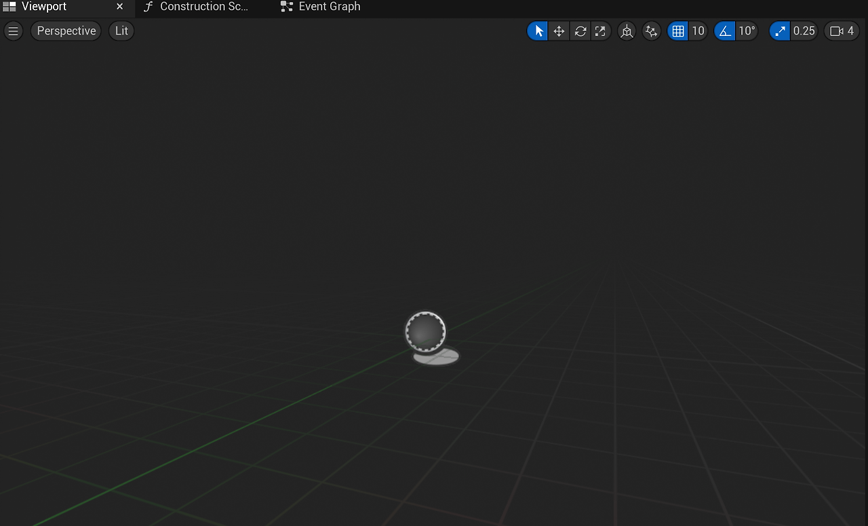Toggle world/local coordinate system icon
868x526 pixels.
(x=627, y=31)
